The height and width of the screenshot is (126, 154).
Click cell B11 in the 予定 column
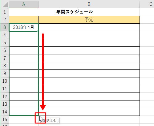[x=89, y=89]
